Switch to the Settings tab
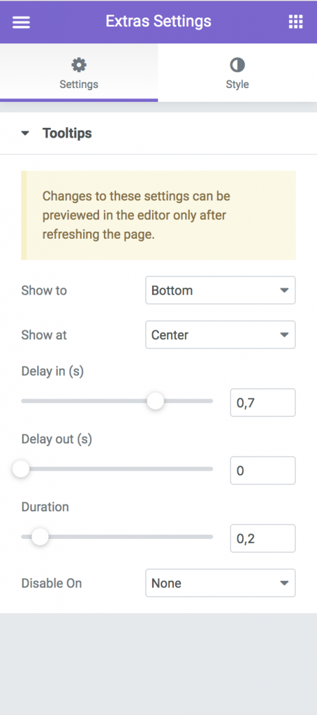The height and width of the screenshot is (715, 317). click(x=79, y=73)
